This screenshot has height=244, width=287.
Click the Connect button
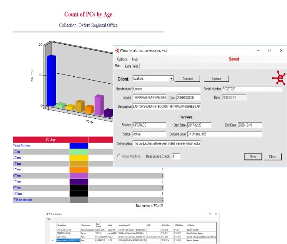[187, 79]
